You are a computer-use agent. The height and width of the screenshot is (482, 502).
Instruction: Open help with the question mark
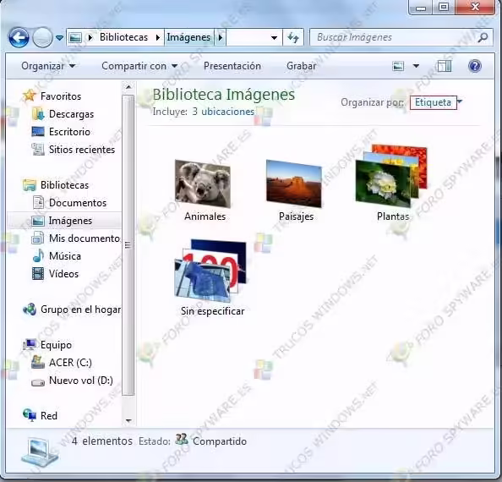click(475, 66)
